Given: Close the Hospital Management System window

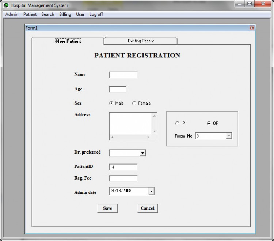Looking at the screenshot, I should pyautogui.click(x=263, y=4).
